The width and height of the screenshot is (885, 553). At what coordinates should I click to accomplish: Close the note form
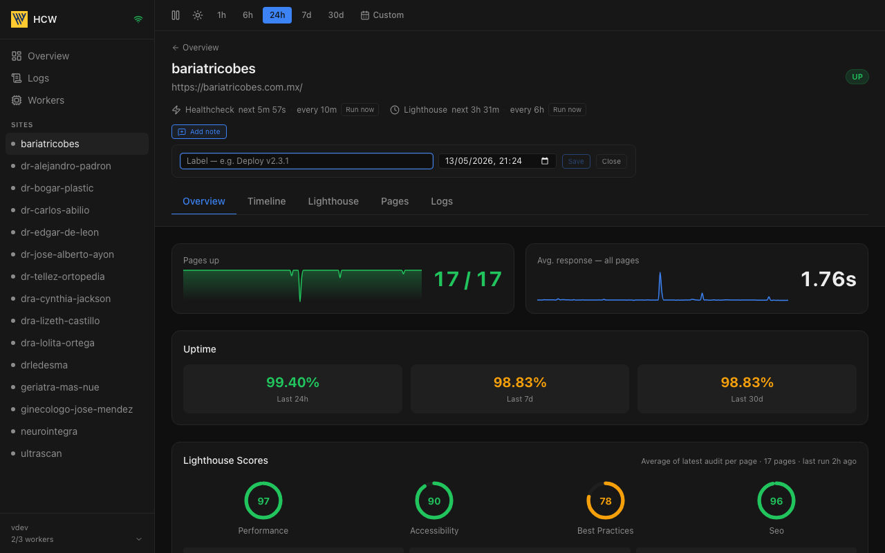tap(611, 161)
